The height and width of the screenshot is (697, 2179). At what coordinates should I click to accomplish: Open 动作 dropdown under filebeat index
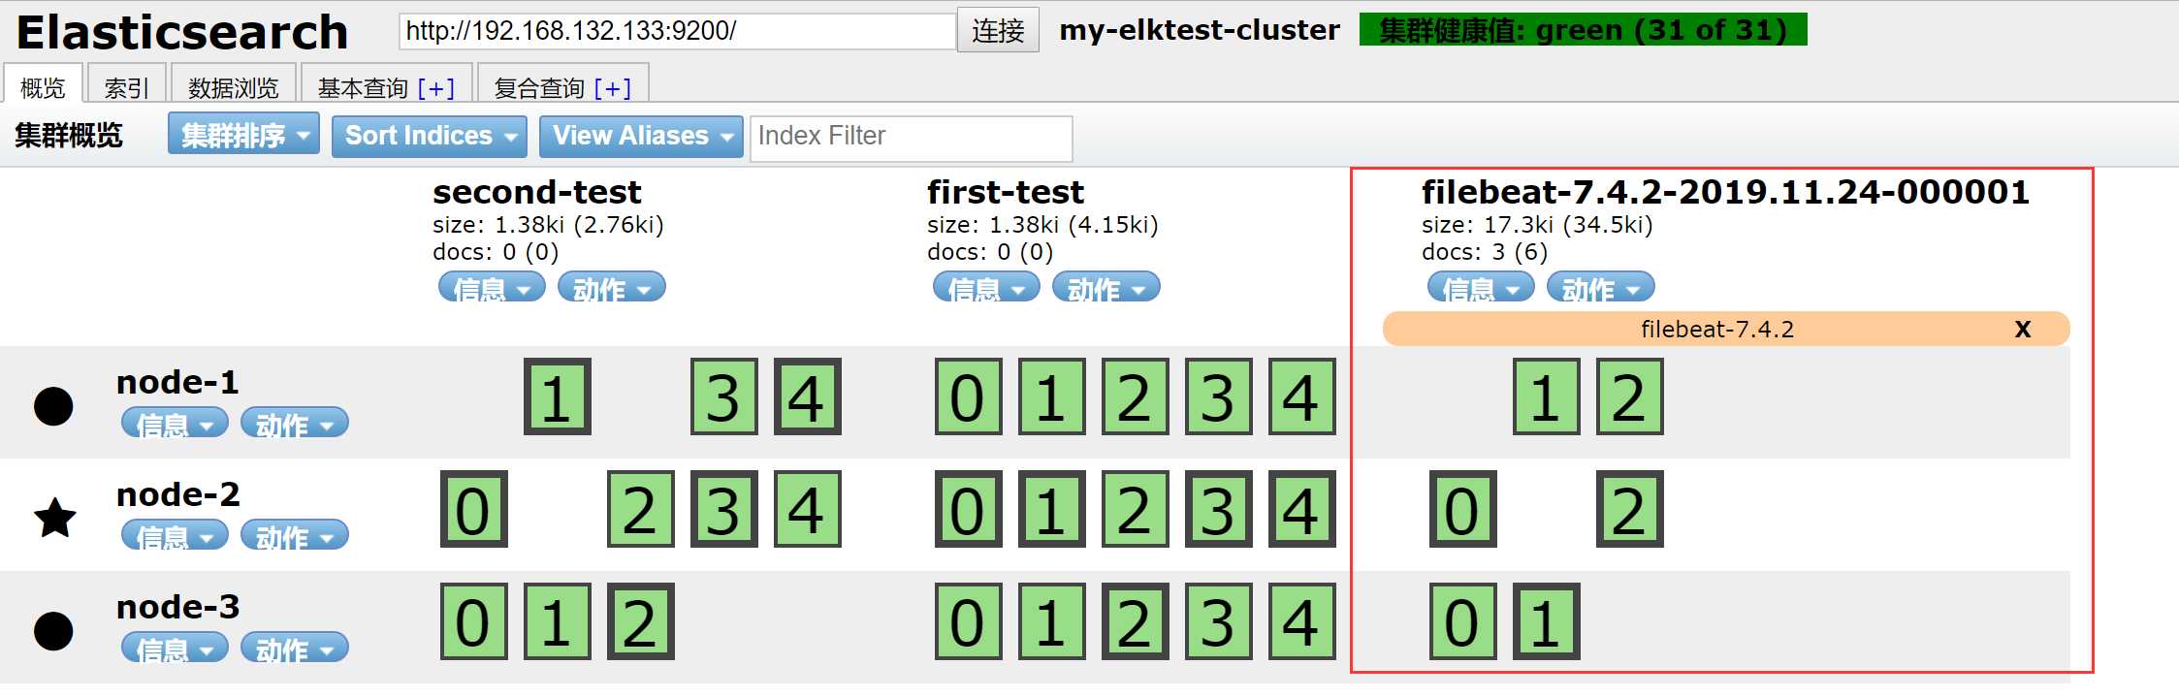[x=1601, y=287]
